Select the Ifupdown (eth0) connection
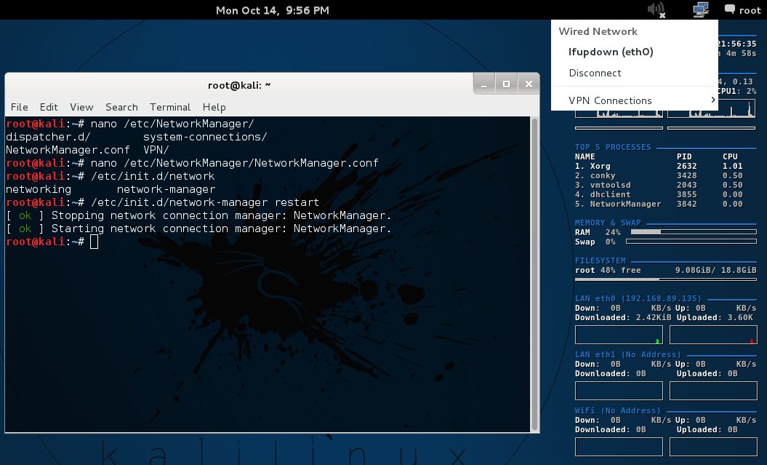 click(x=611, y=52)
